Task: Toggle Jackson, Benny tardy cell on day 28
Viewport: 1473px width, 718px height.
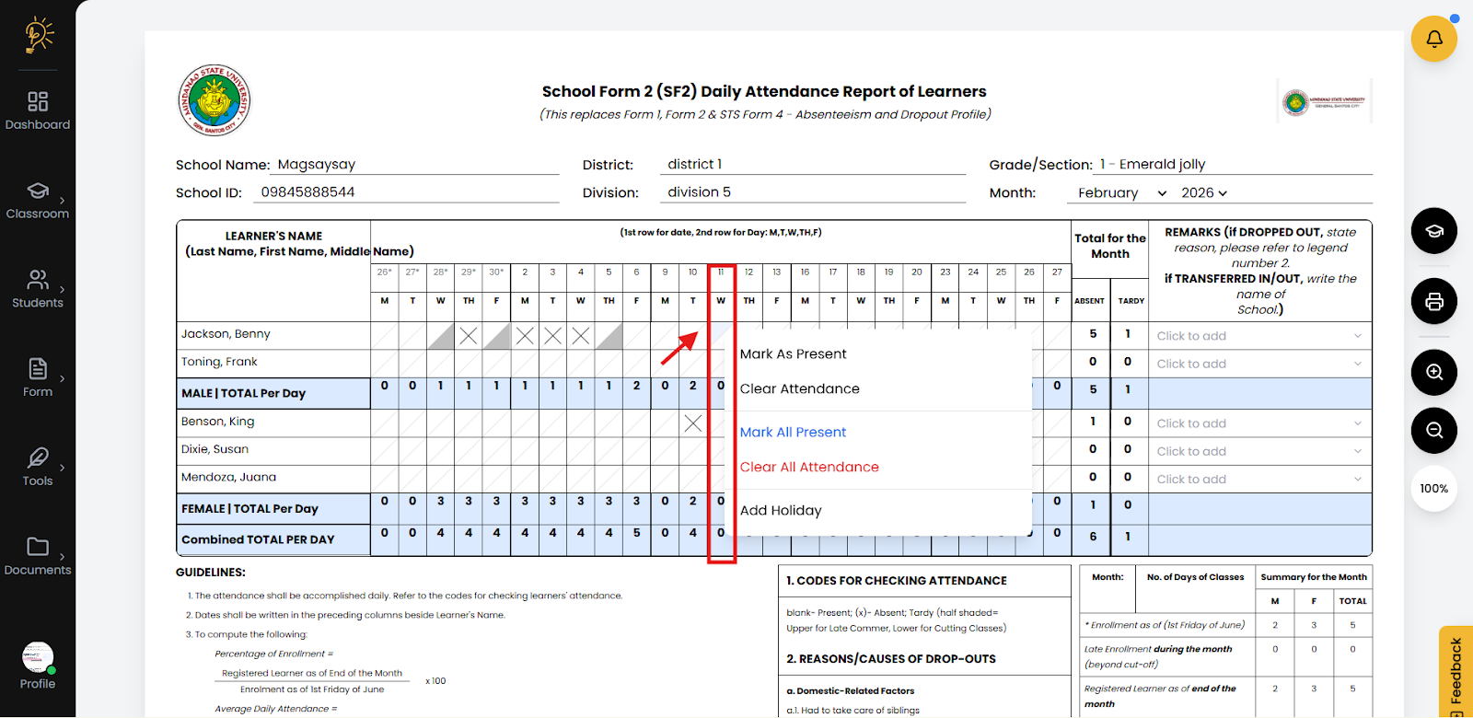Action: tap(441, 336)
